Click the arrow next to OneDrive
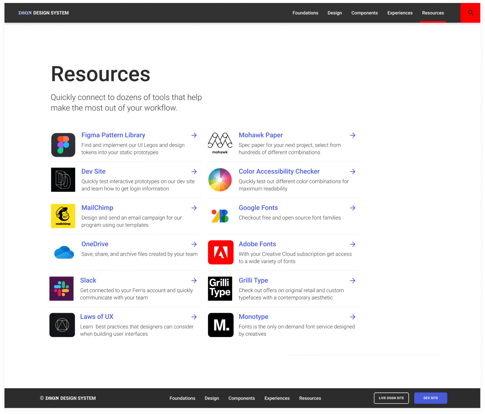 click(x=194, y=244)
